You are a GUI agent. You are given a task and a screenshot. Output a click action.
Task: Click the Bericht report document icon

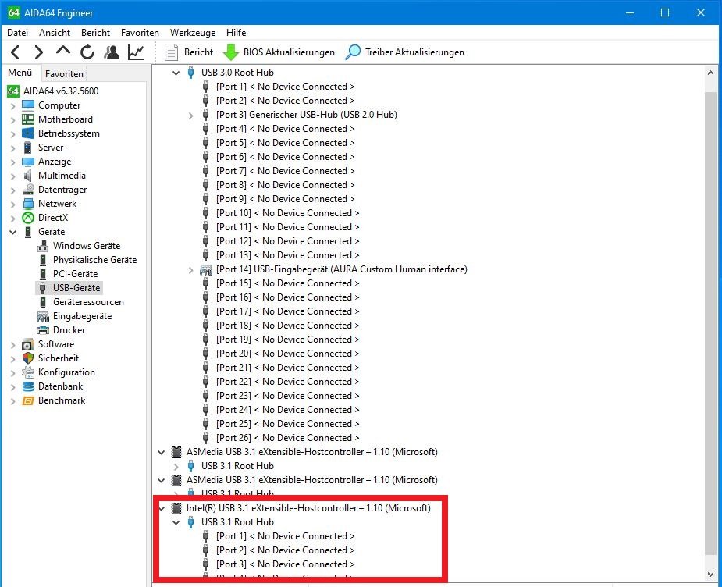point(171,52)
